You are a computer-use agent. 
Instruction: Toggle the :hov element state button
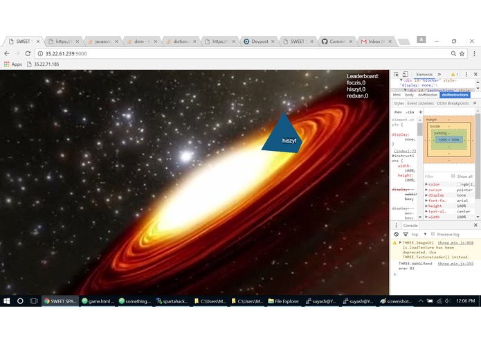coord(397,112)
